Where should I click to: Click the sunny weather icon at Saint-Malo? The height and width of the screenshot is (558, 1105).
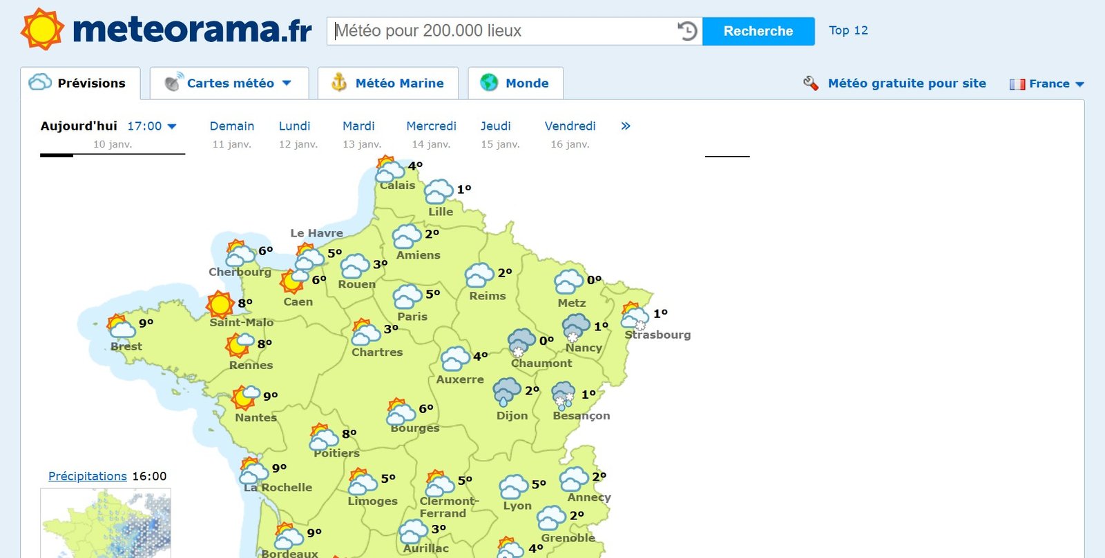pos(220,304)
